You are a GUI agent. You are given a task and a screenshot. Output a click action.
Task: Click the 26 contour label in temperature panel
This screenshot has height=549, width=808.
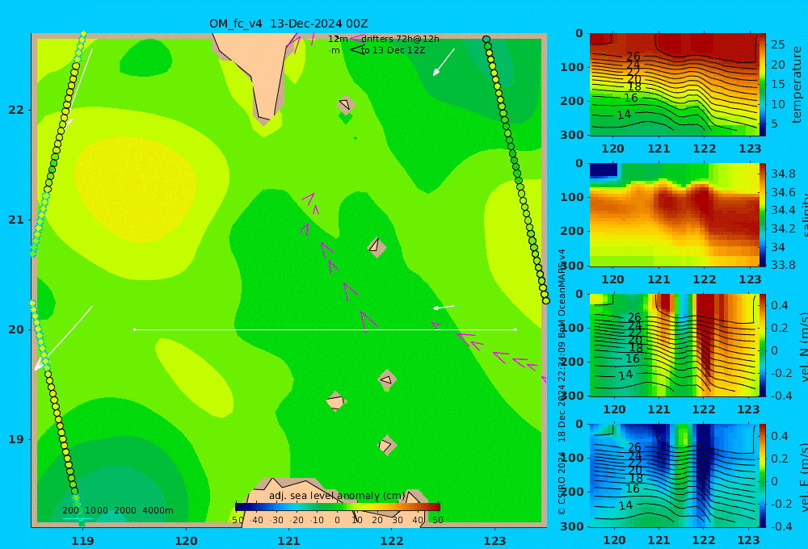coord(633,57)
